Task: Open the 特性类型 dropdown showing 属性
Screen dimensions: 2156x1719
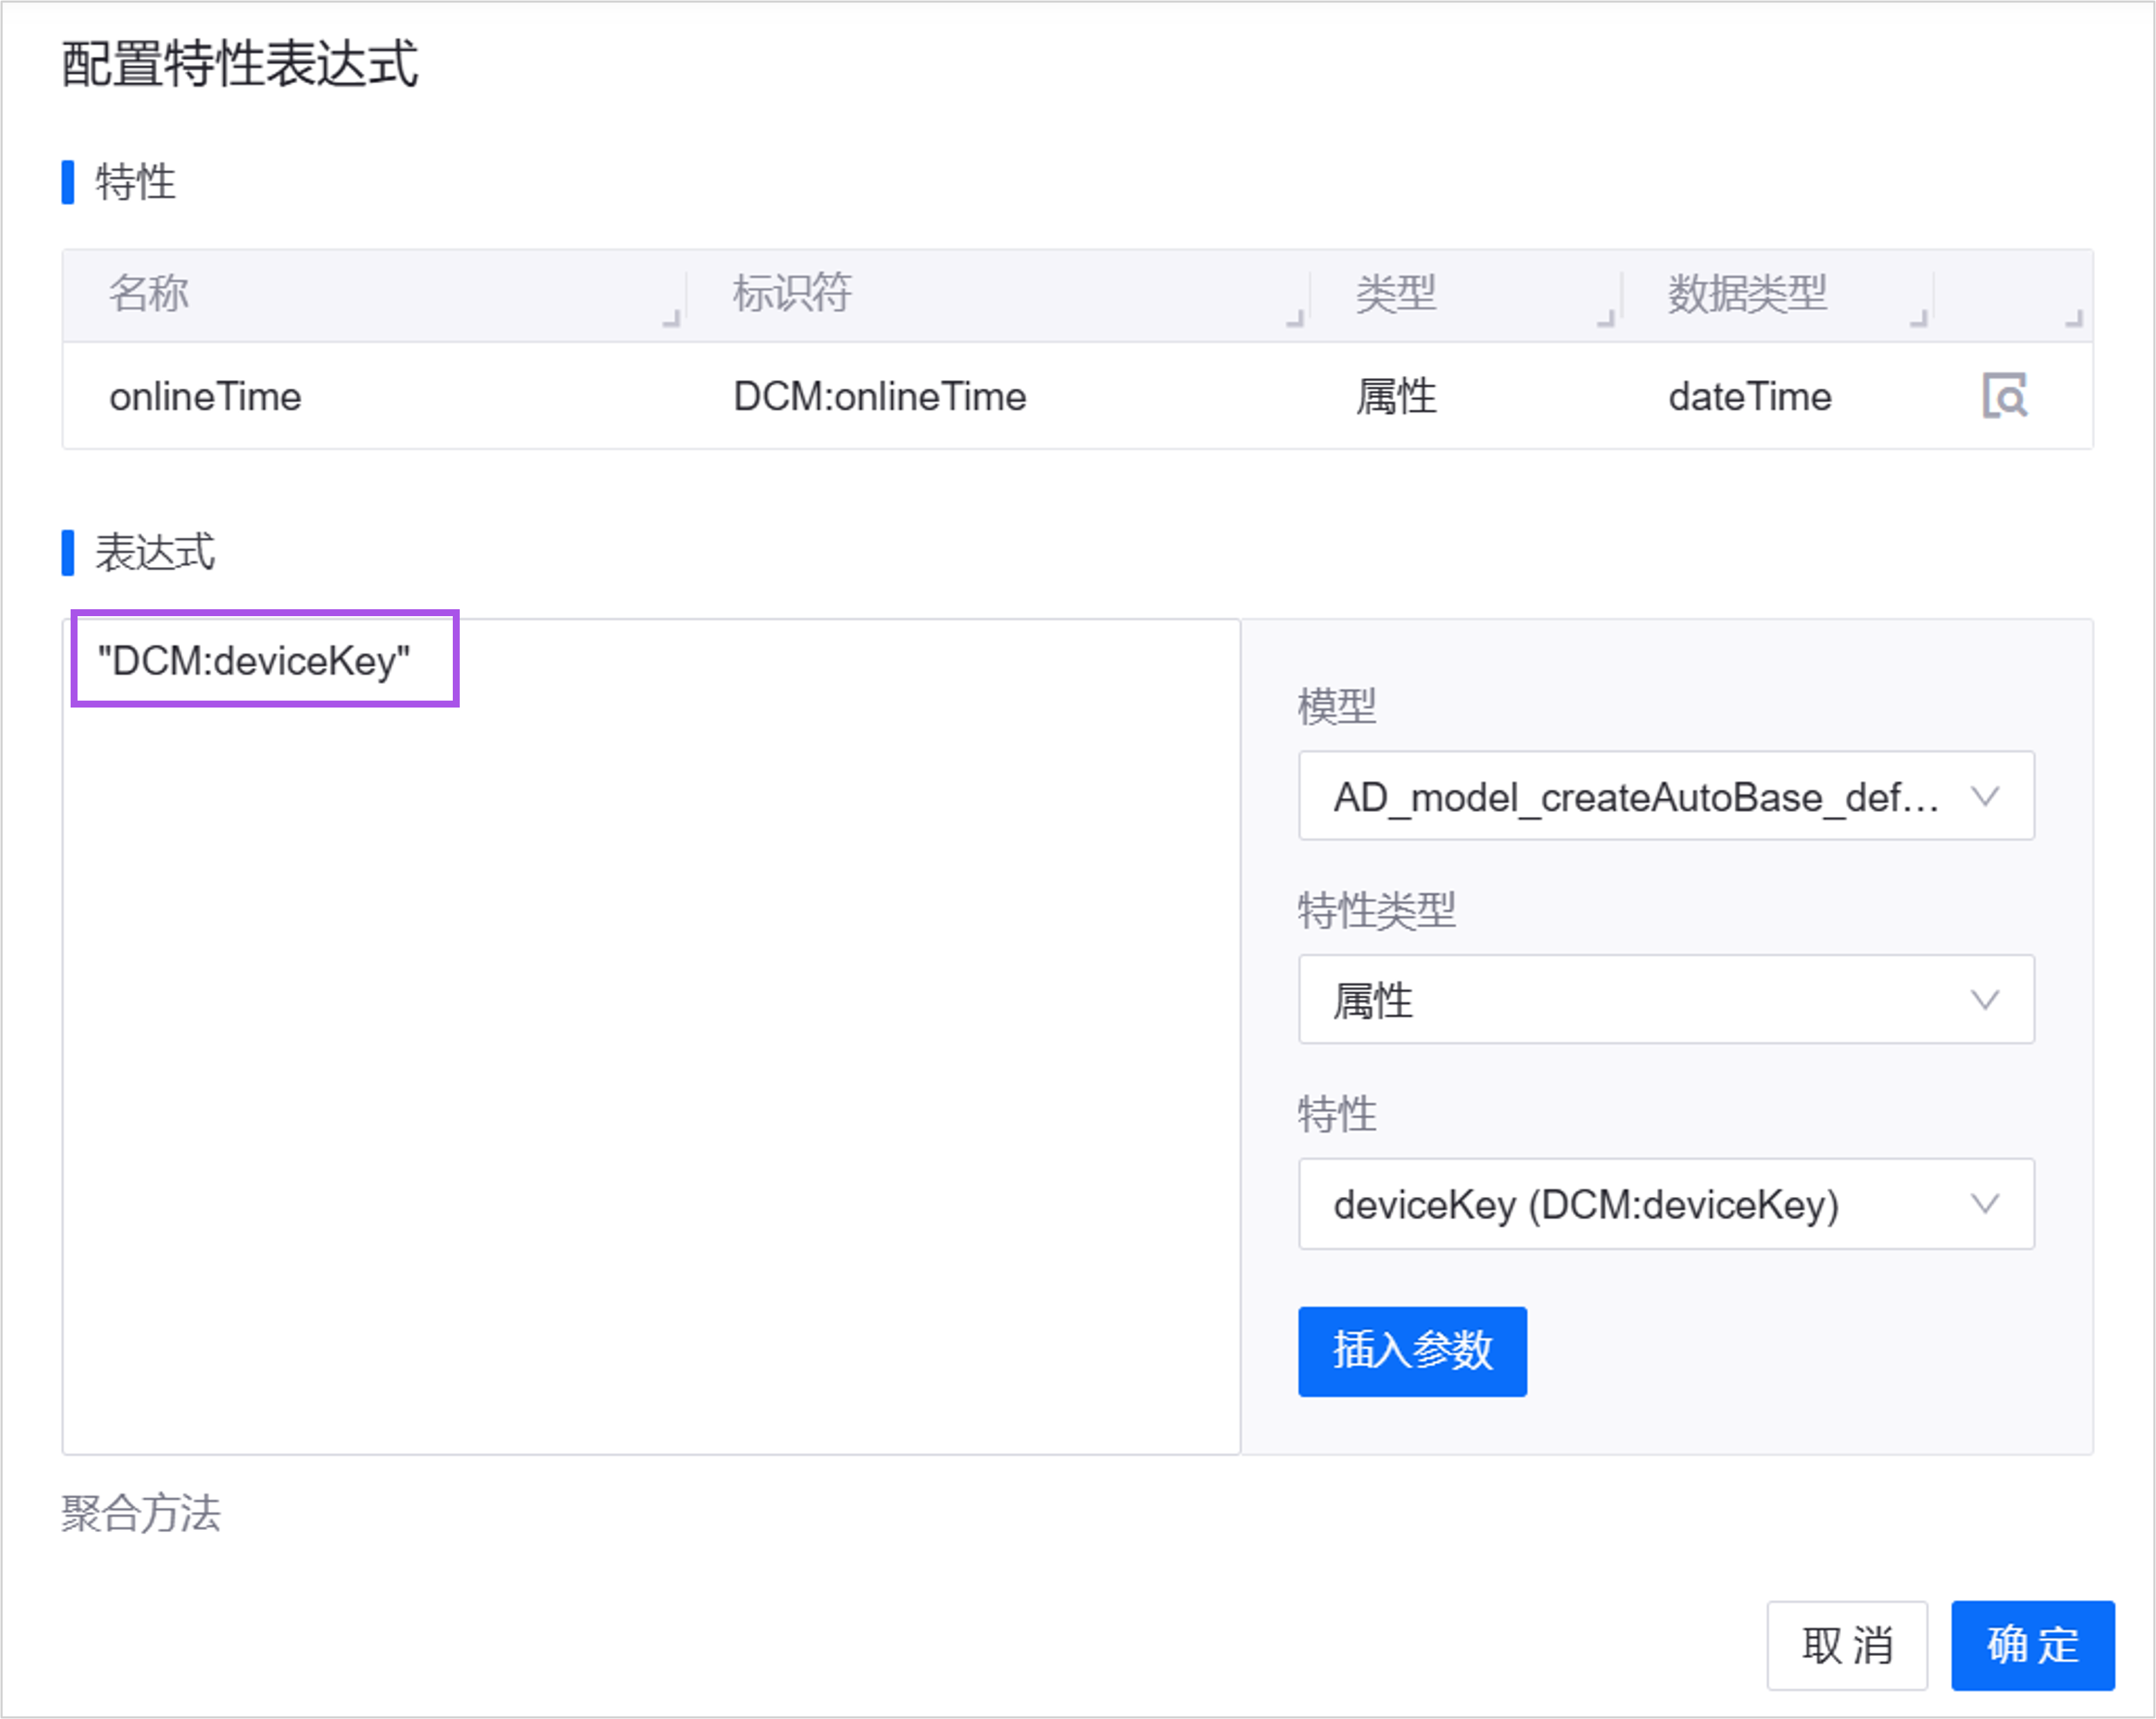Action: 1665,999
